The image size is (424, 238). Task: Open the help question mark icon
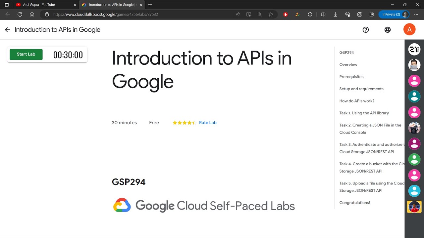tap(366, 30)
